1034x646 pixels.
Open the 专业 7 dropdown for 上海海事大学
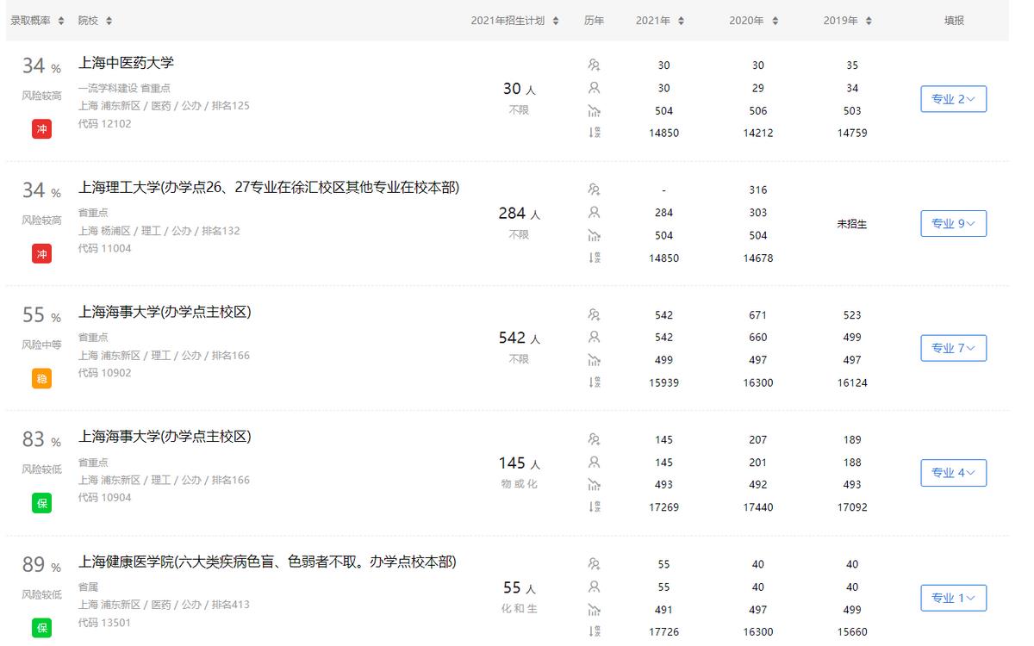tap(953, 349)
